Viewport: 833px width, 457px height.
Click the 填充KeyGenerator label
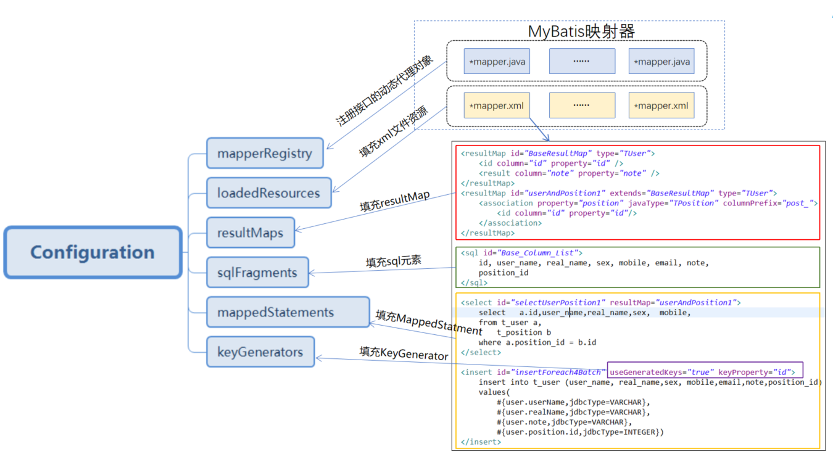[x=404, y=353]
